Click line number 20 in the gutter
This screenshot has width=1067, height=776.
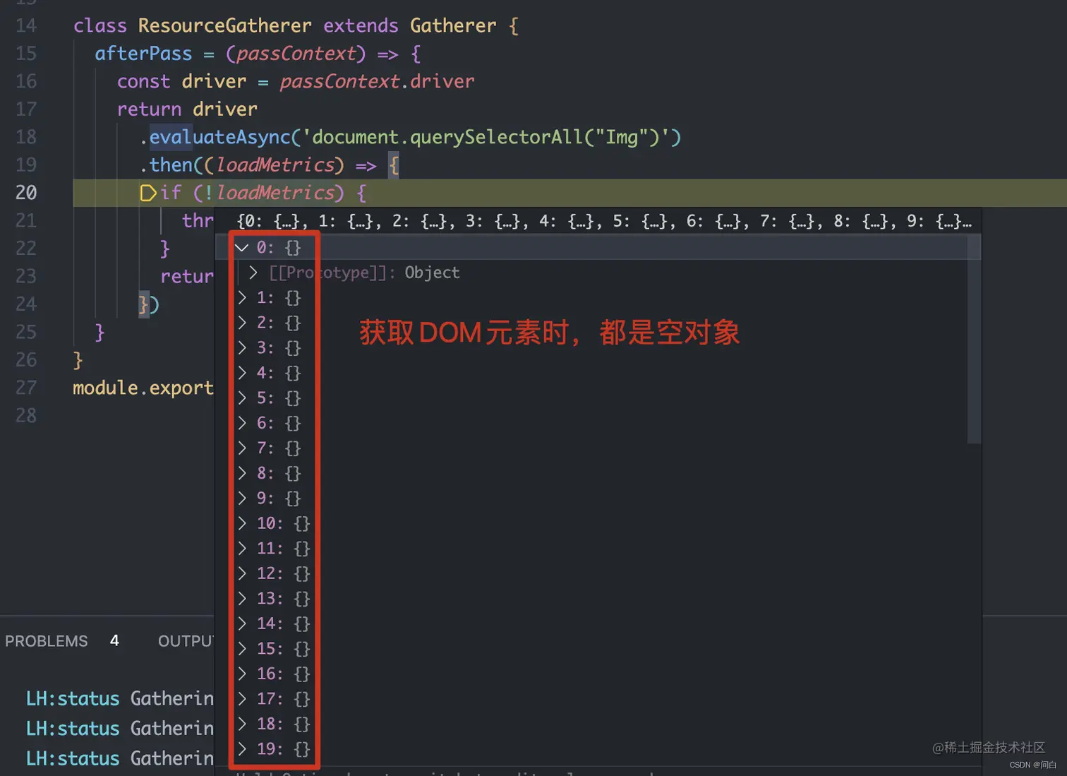(x=26, y=193)
